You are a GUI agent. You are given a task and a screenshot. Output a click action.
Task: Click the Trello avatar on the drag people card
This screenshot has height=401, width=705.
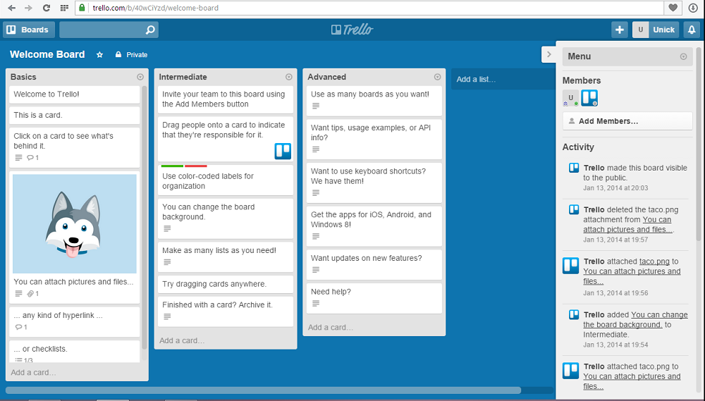[x=283, y=152]
